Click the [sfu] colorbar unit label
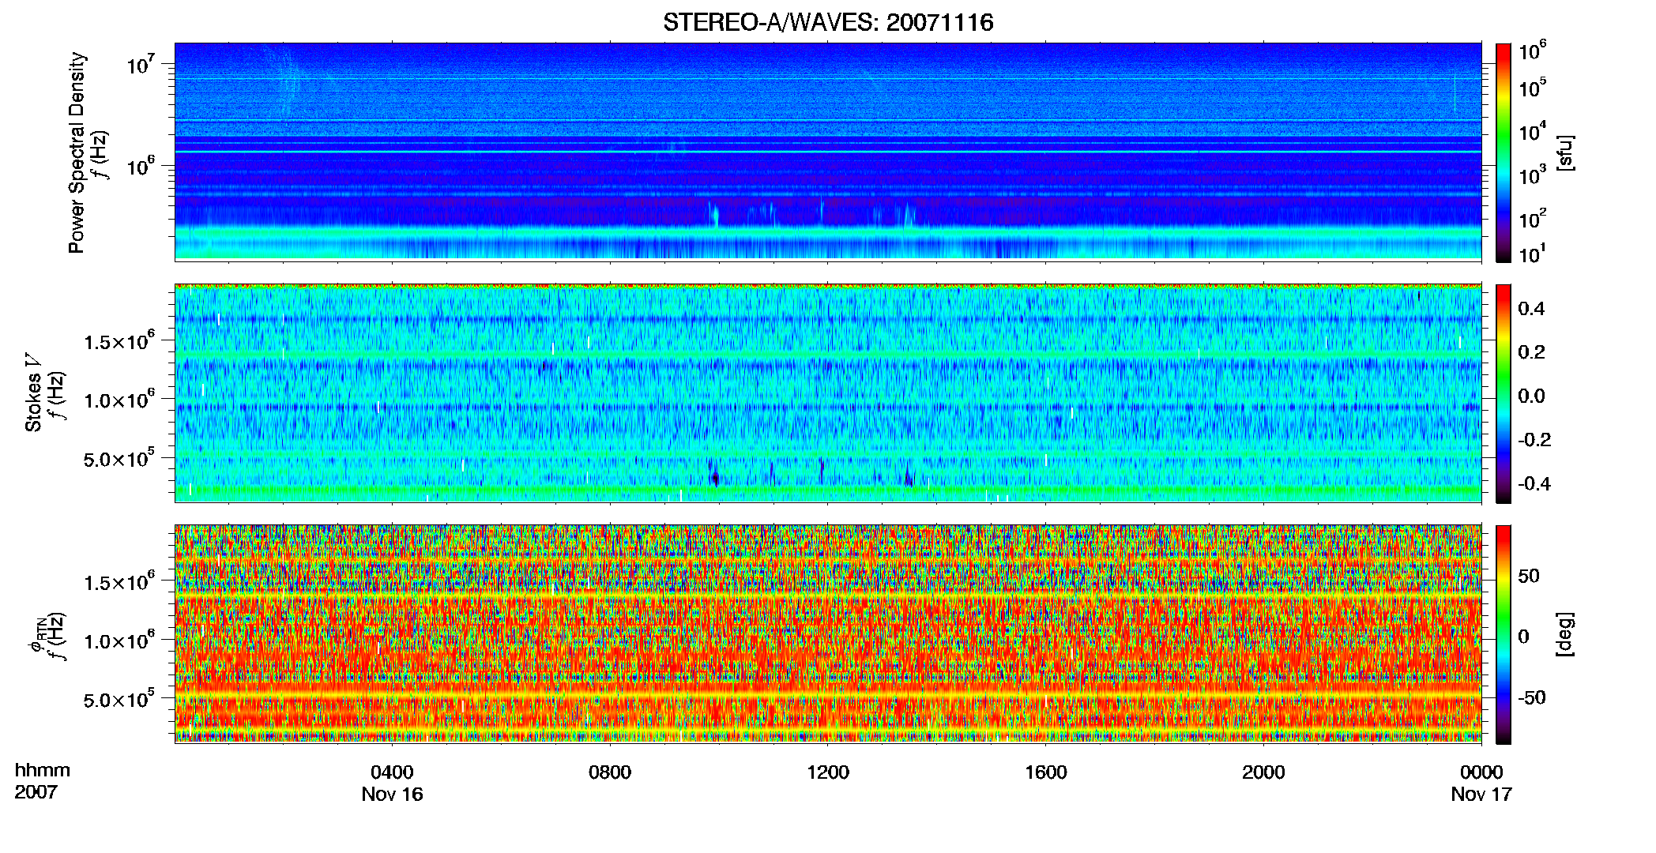1656x853 pixels. coord(1565,152)
